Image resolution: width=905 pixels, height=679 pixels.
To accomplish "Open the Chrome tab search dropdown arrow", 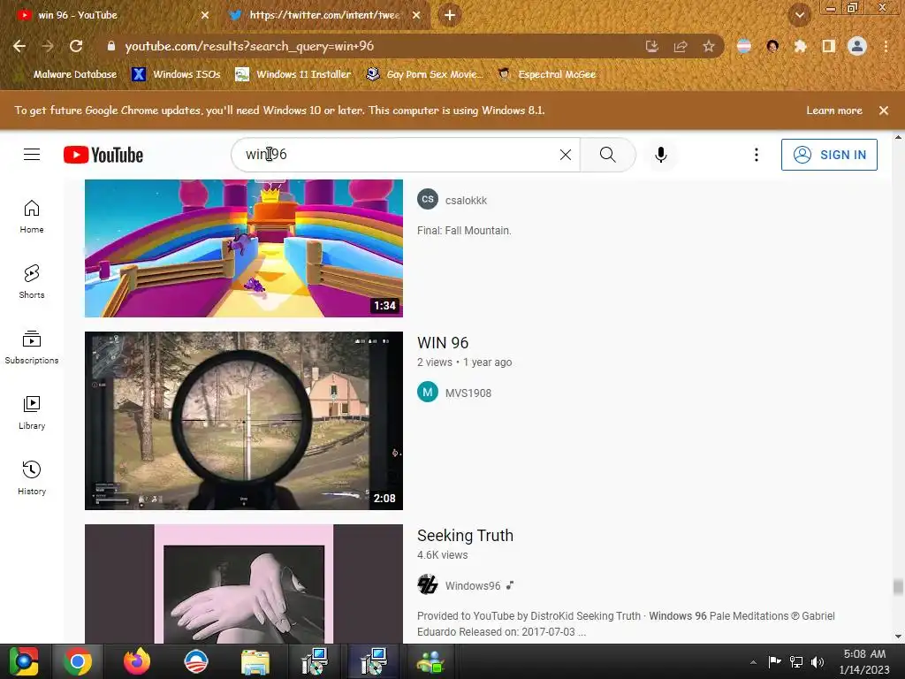I will point(799,15).
